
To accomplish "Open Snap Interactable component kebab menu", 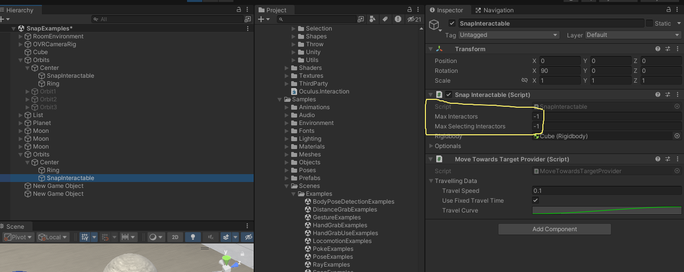I will pos(677,94).
